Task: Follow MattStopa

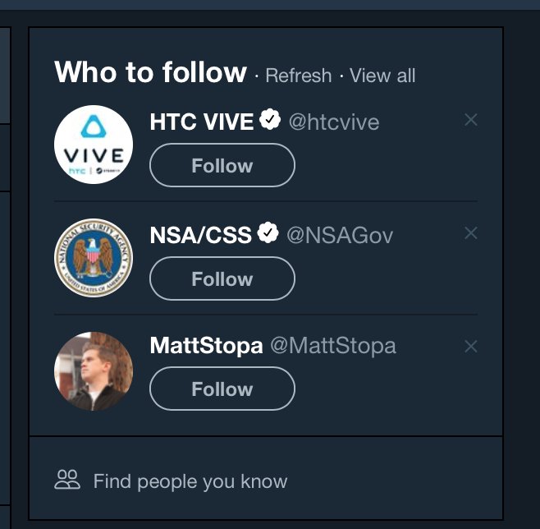Action: (x=222, y=389)
